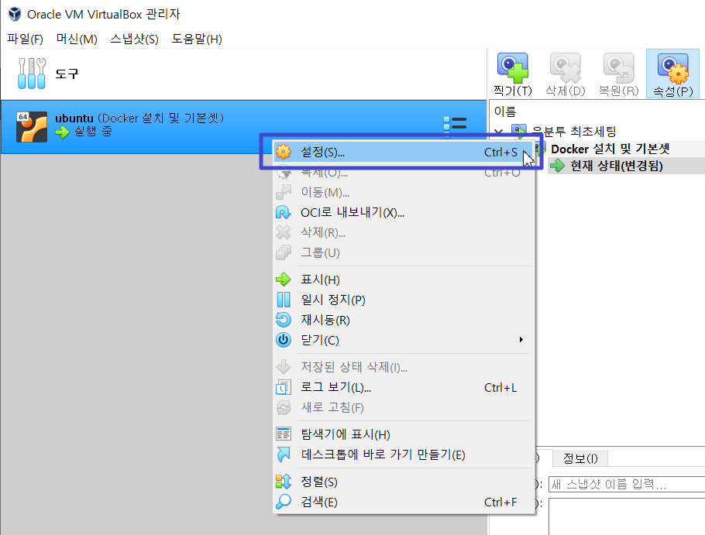Open 로그 보기(L)... from the menu
The width and height of the screenshot is (705, 535).
[x=404, y=387]
